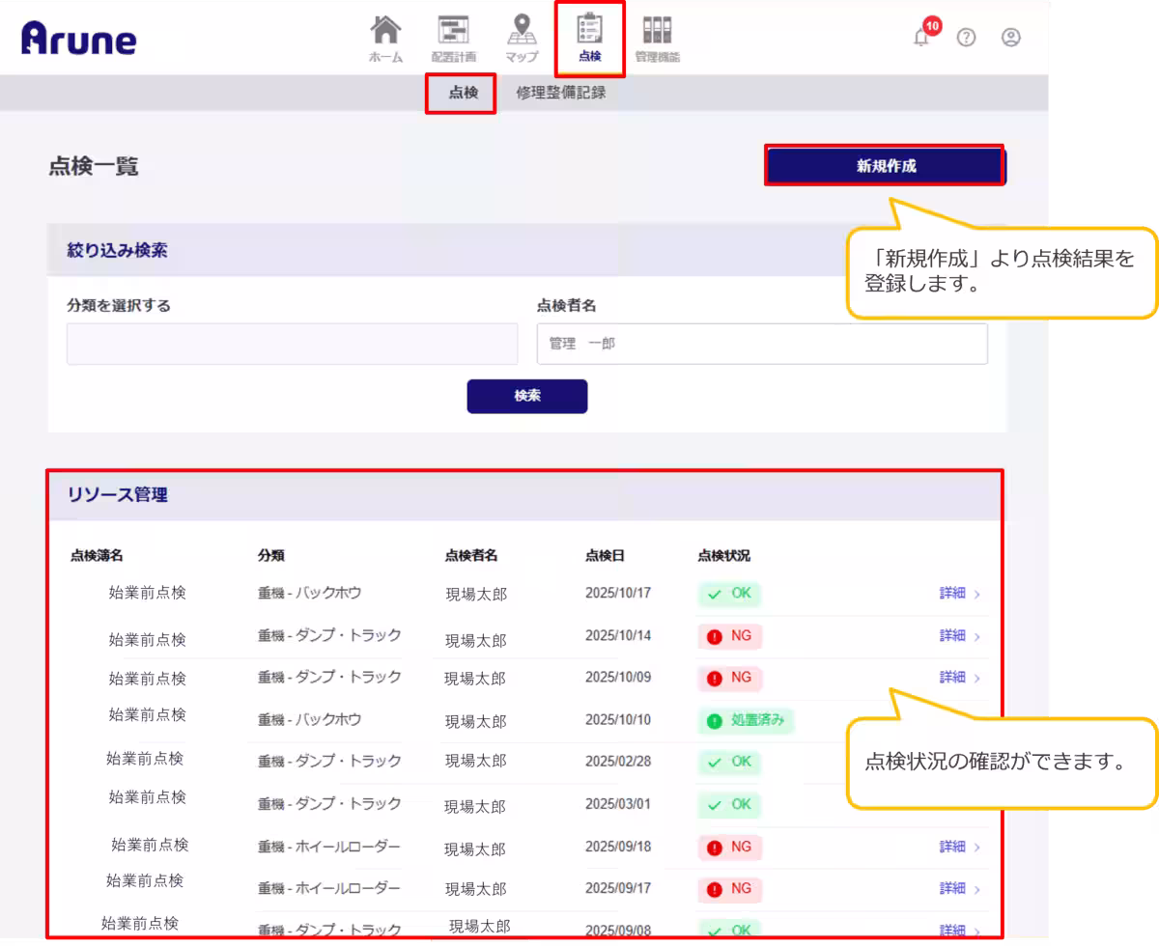The width and height of the screenshot is (1159, 946).
Task: Open the ホーム (Home) icon
Action: pos(385,37)
